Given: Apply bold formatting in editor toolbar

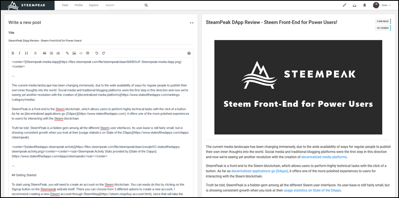Looking at the screenshot, I should 13,53.
